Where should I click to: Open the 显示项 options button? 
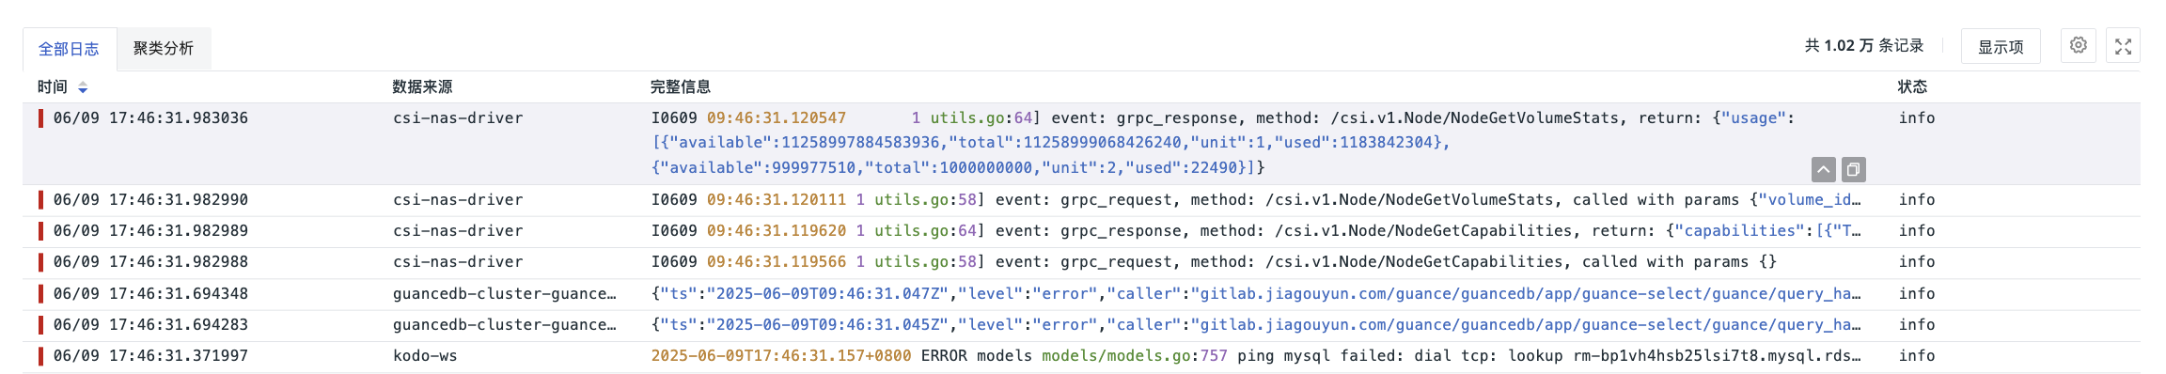(2001, 46)
